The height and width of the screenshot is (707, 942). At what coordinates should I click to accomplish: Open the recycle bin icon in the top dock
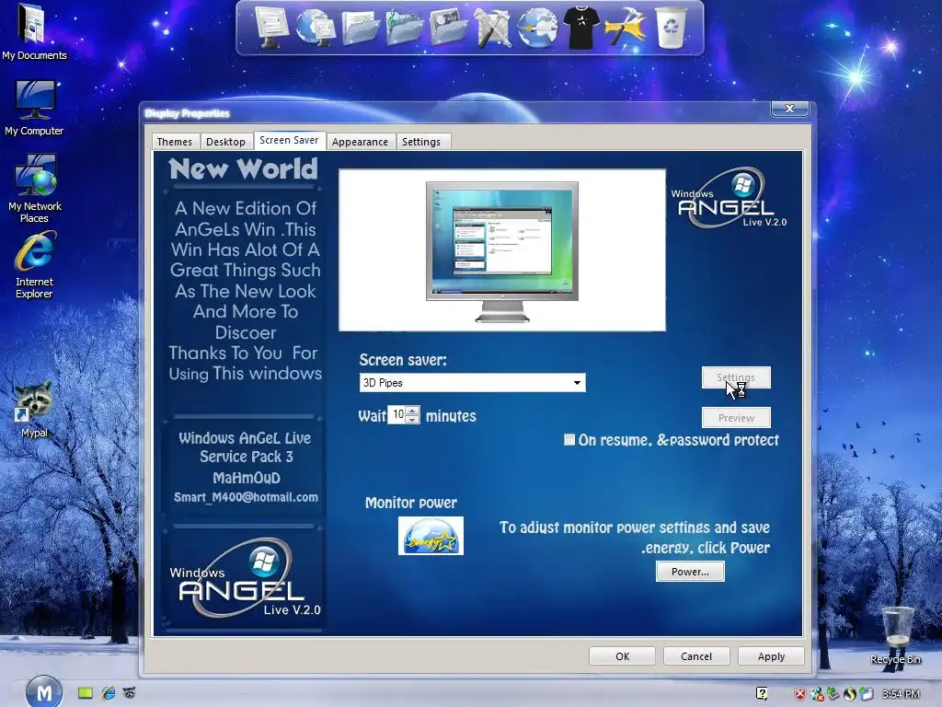click(671, 27)
